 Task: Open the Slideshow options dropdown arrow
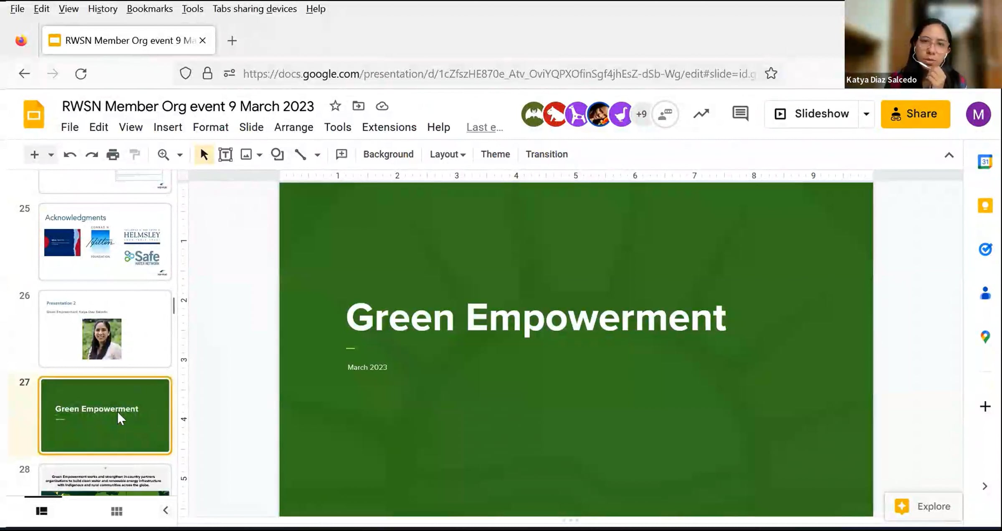tap(866, 114)
